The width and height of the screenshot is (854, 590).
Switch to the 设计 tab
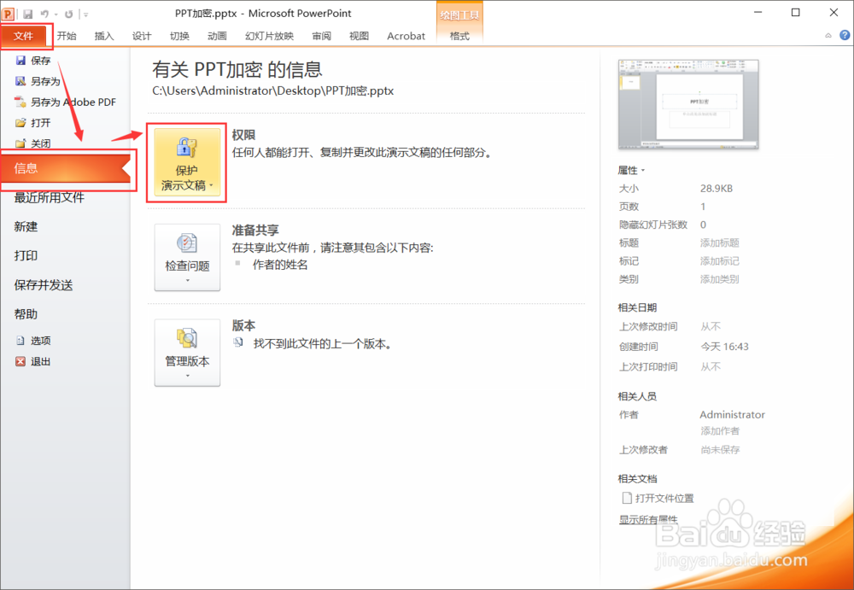pos(142,36)
